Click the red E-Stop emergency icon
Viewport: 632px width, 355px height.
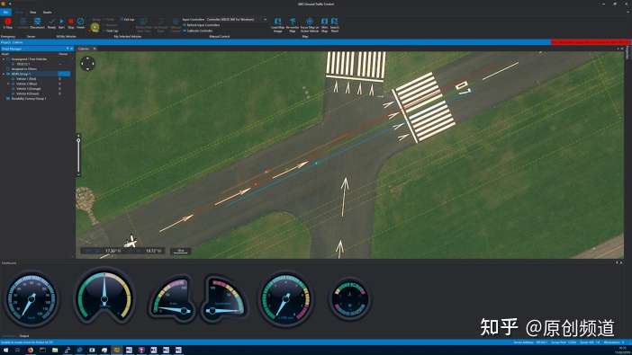(x=8, y=22)
